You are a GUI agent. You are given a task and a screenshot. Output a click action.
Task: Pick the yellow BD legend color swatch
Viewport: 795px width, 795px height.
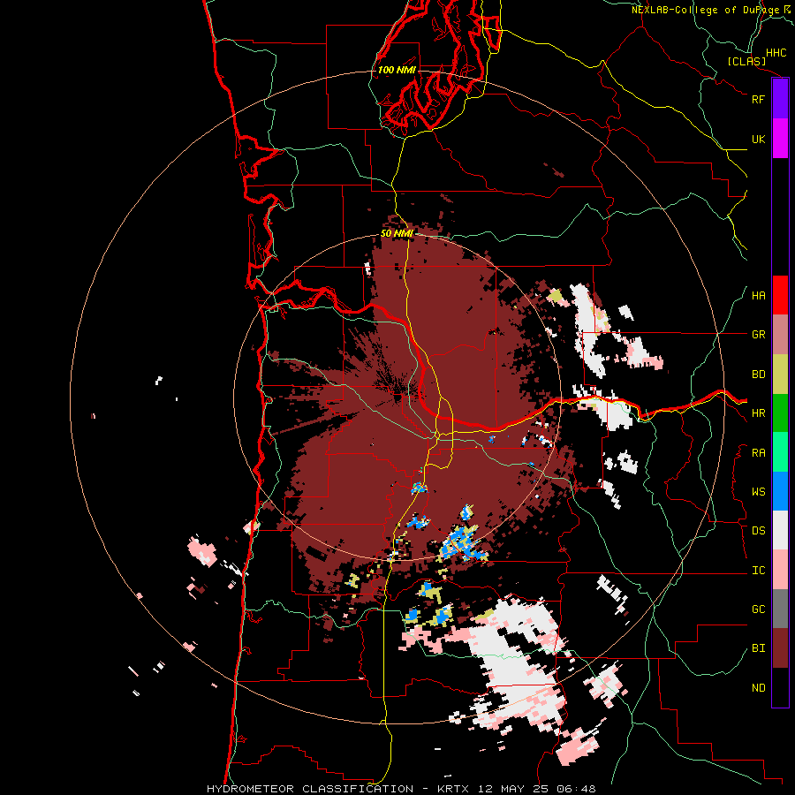coord(780,375)
